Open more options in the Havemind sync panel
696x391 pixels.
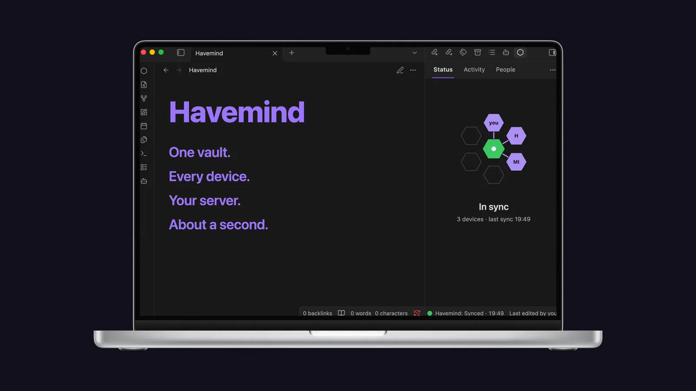[x=552, y=70]
